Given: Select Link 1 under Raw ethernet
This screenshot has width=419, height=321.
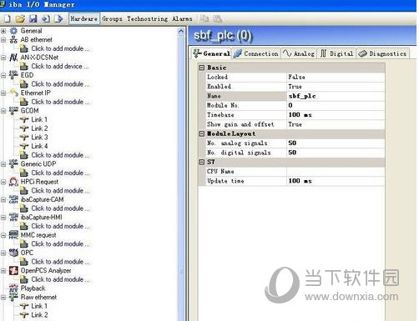Looking at the screenshot, I should 39,306.
